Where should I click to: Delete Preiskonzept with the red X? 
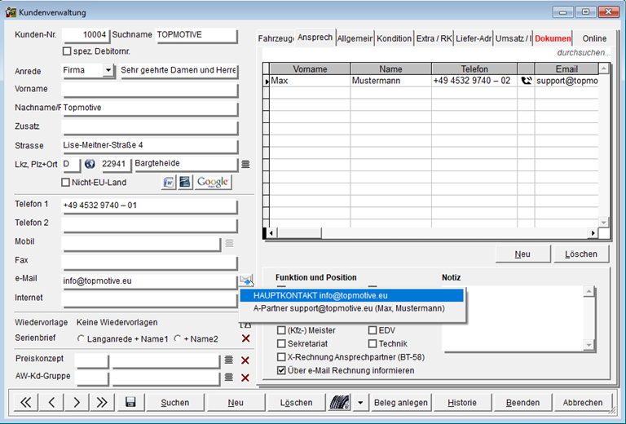[245, 360]
